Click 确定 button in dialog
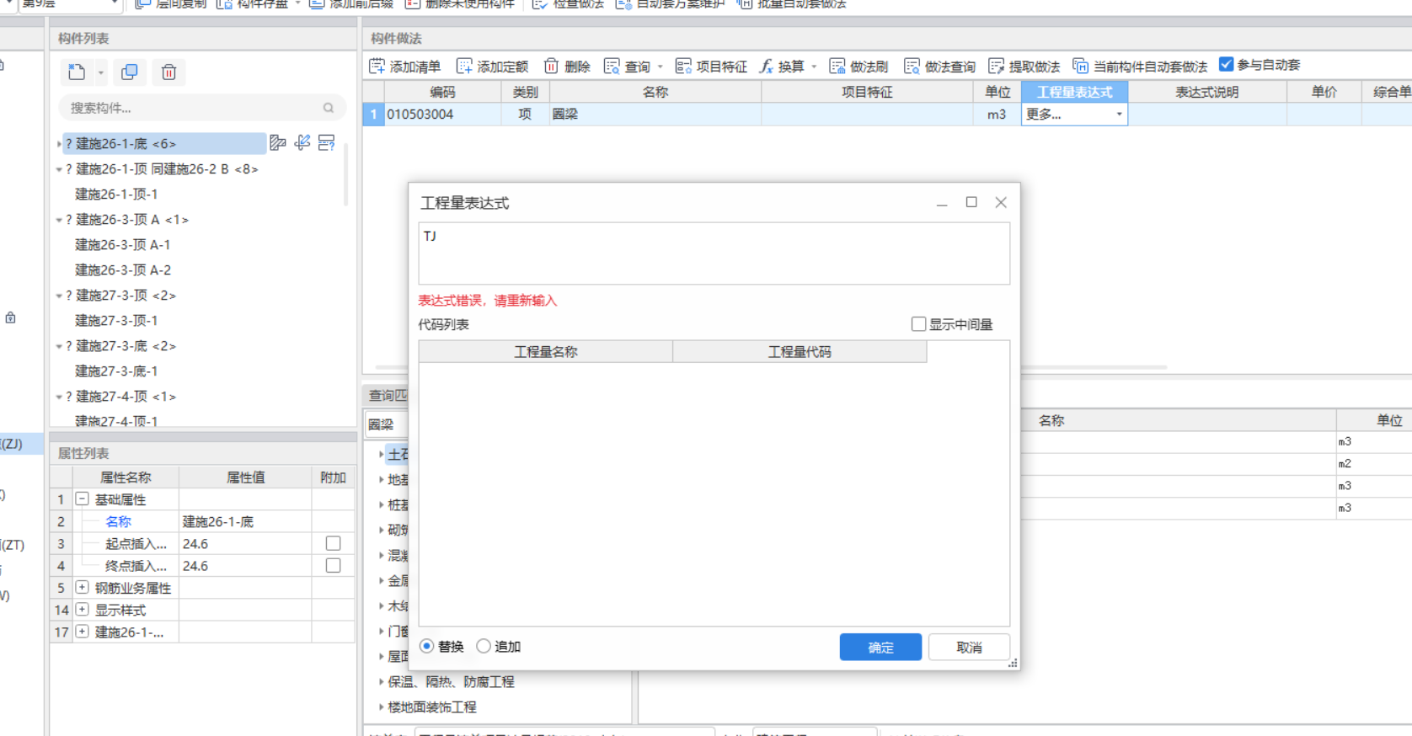Image resolution: width=1412 pixels, height=736 pixels. point(880,647)
